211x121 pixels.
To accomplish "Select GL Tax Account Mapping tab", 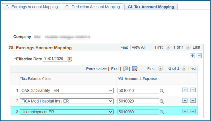I will (x=151, y=7).
